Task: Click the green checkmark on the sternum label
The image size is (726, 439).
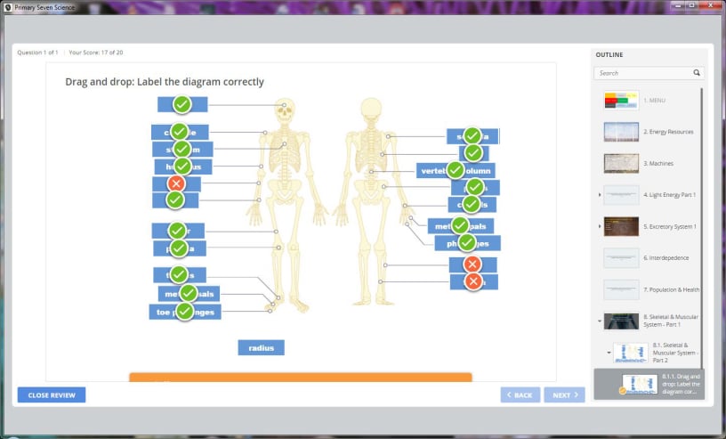Action: (x=181, y=149)
